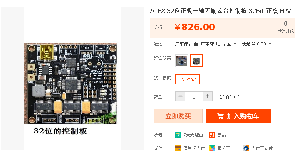The width and height of the screenshot is (295, 154).
Task: Click the quantity input field
Action: (194, 96)
